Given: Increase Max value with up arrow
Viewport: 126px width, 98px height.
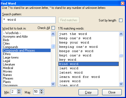Looking at the screenshot, I should tap(41, 90).
